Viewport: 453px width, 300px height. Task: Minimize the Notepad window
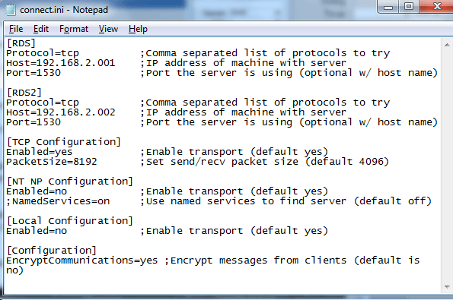(x=388, y=7)
